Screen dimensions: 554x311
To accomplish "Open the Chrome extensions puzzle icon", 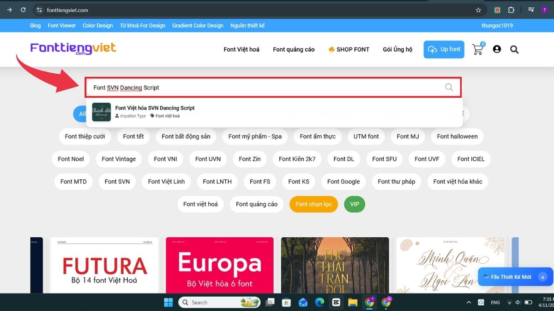I will (511, 10).
